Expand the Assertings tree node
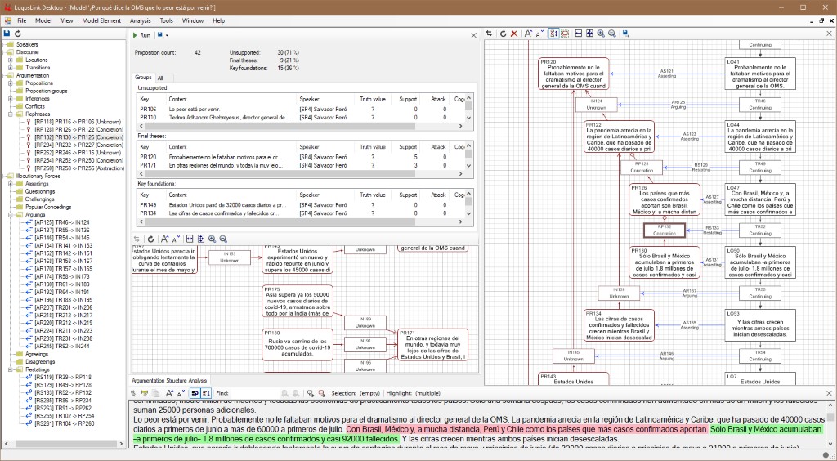Image resolution: width=837 pixels, height=461 pixels. 10,184
